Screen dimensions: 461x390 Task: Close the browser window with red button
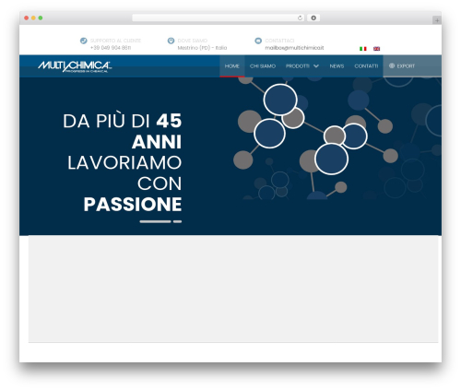tap(27, 18)
